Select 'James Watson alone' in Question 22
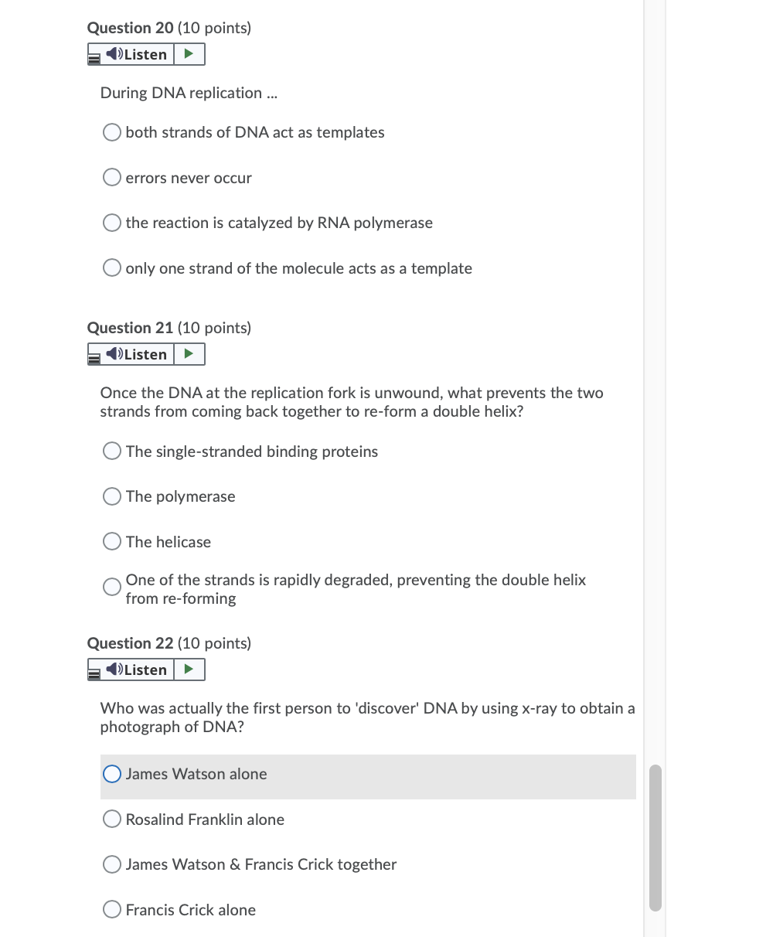The image size is (773, 937). 111,773
